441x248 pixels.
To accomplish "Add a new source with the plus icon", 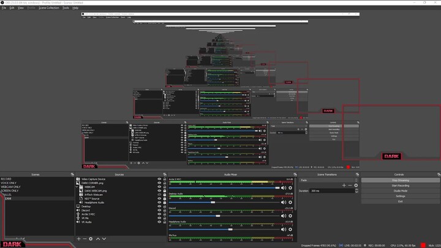I will coord(78,239).
